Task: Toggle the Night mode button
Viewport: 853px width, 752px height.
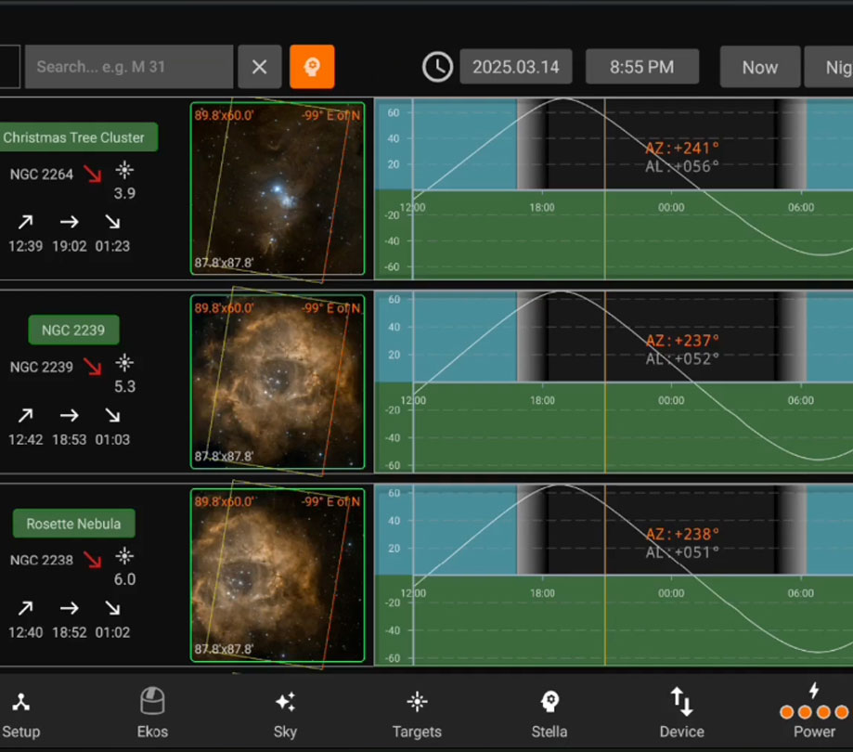Action: coord(836,66)
